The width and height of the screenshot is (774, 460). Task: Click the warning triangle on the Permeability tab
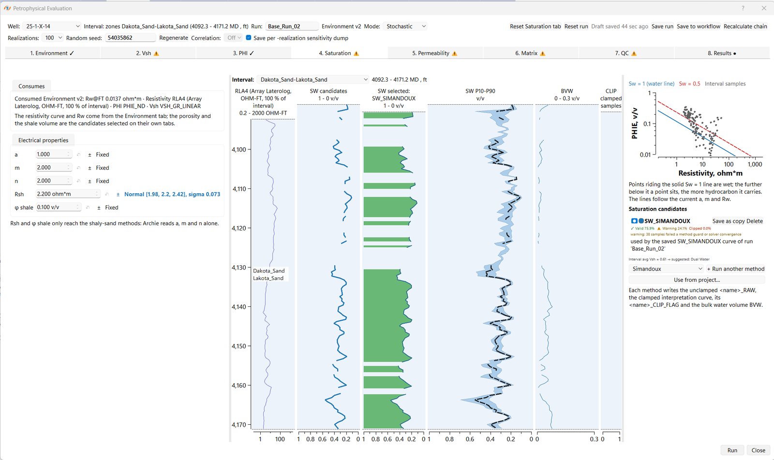tap(455, 54)
